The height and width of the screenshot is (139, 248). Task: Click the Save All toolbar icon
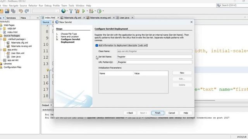point(13,11)
